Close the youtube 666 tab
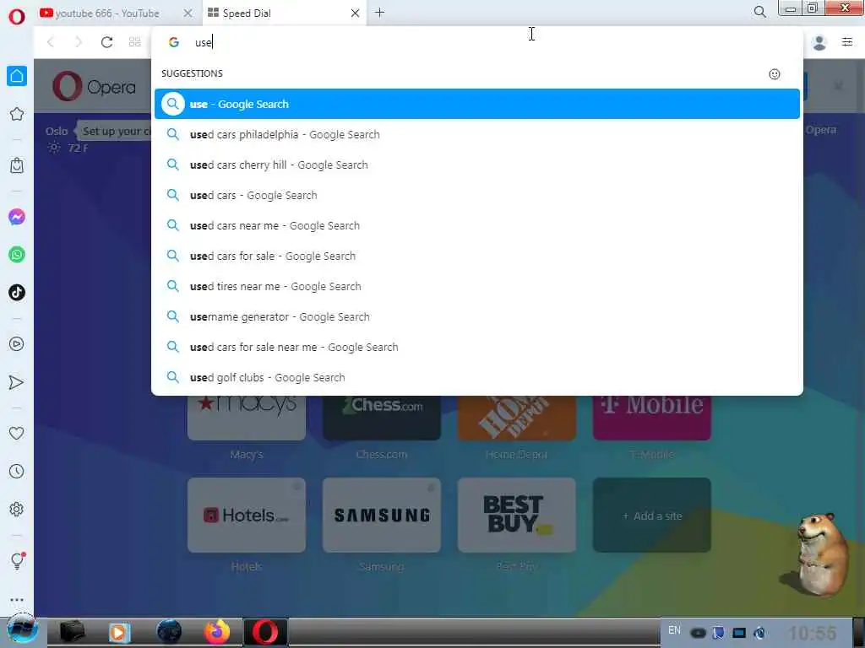 coord(188,13)
